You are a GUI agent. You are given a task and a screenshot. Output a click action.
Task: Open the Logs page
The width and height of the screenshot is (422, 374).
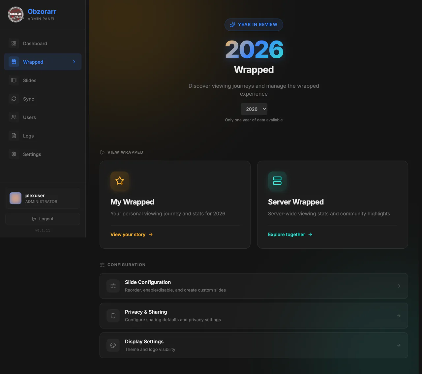[x=43, y=136]
